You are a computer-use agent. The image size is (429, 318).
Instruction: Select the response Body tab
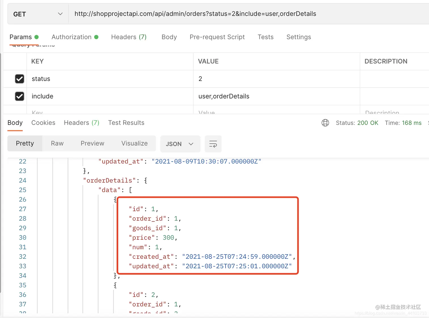point(15,123)
